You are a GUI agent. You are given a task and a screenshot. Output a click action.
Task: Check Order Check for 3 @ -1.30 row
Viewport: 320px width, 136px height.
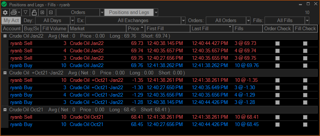tap(278, 88)
